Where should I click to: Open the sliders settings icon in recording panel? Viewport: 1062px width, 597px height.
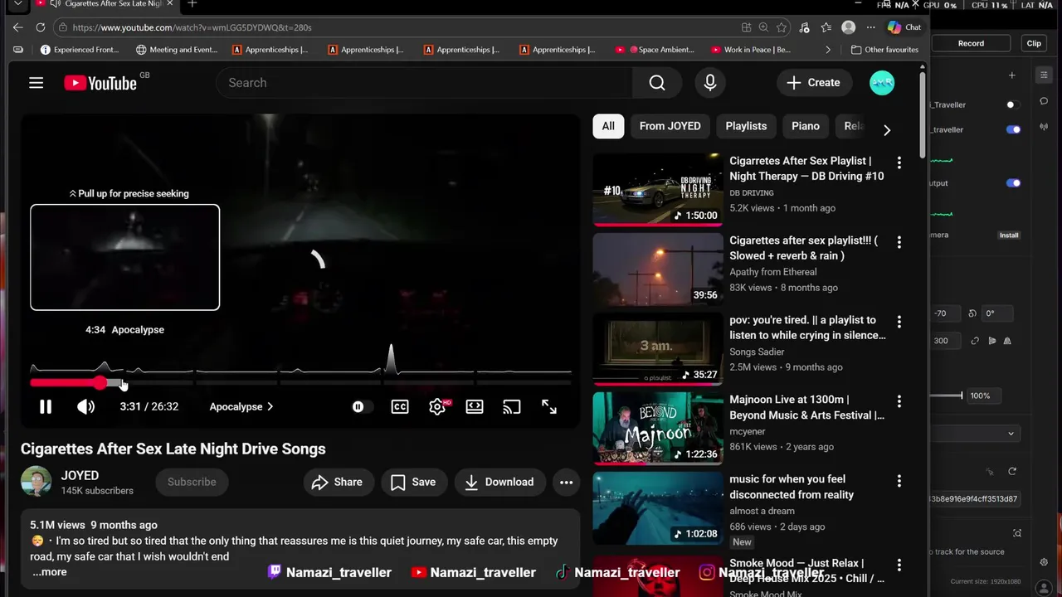1044,75
